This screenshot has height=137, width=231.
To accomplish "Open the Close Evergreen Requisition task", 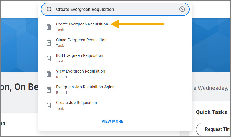I will coord(81,40).
